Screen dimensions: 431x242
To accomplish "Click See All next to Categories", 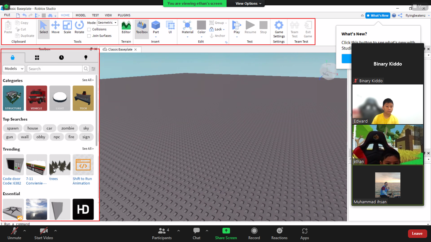I will coord(88,80).
